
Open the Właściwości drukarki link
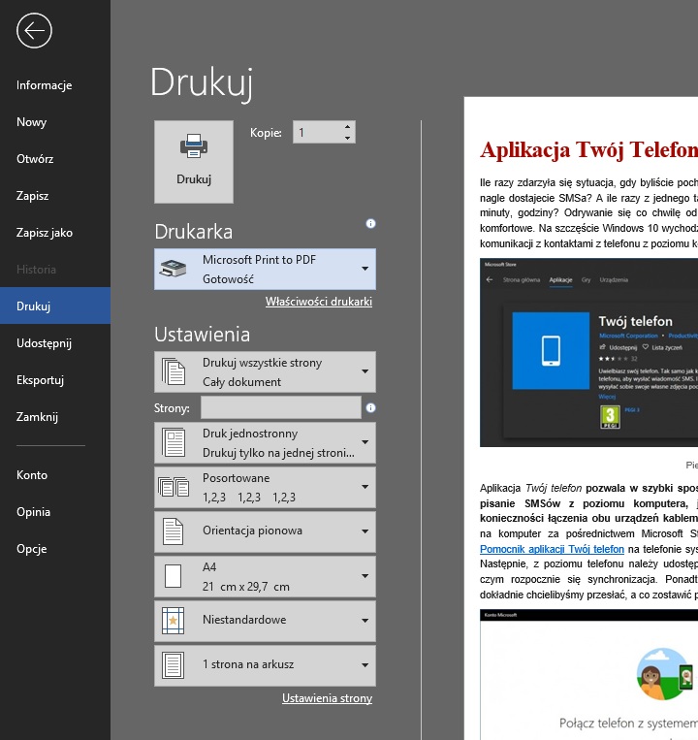319,302
